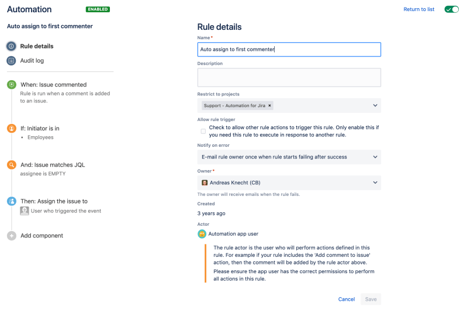Click Add component label

pyautogui.click(x=41, y=236)
